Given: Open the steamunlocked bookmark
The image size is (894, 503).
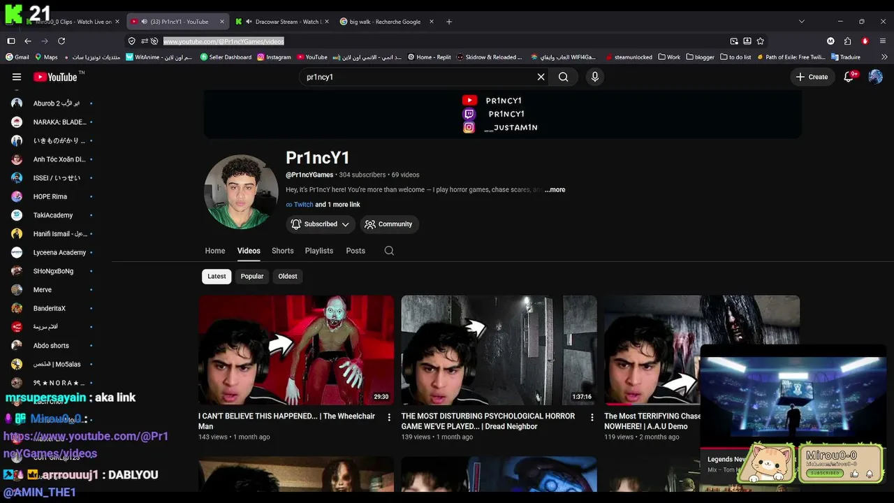Looking at the screenshot, I should point(629,57).
